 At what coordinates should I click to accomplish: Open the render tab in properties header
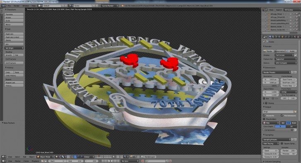pyautogui.click(x=270, y=37)
